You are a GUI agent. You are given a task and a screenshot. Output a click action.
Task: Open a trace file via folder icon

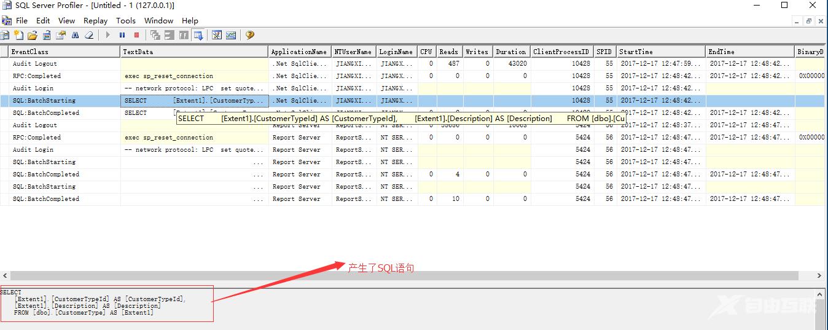(33, 36)
